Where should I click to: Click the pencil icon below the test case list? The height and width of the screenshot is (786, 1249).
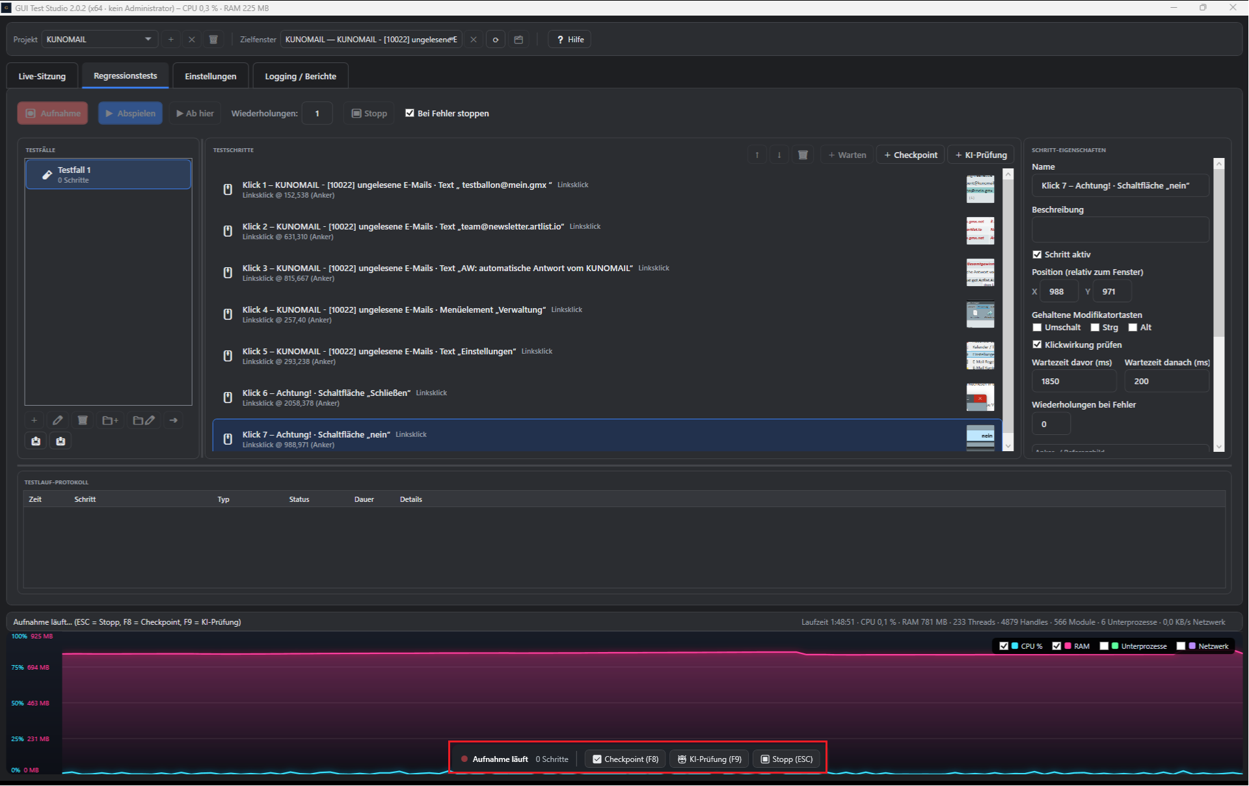[x=58, y=421]
